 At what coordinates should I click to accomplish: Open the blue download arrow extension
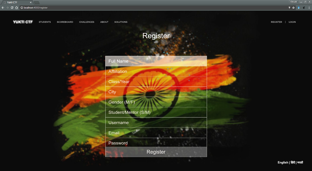click(299, 8)
